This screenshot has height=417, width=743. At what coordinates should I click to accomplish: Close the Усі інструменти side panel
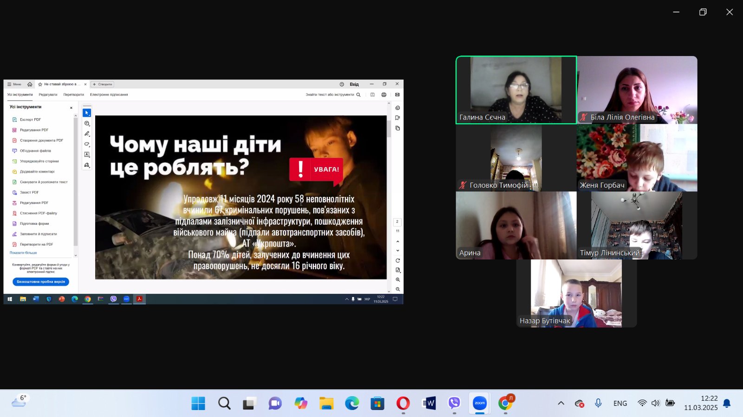point(71,107)
